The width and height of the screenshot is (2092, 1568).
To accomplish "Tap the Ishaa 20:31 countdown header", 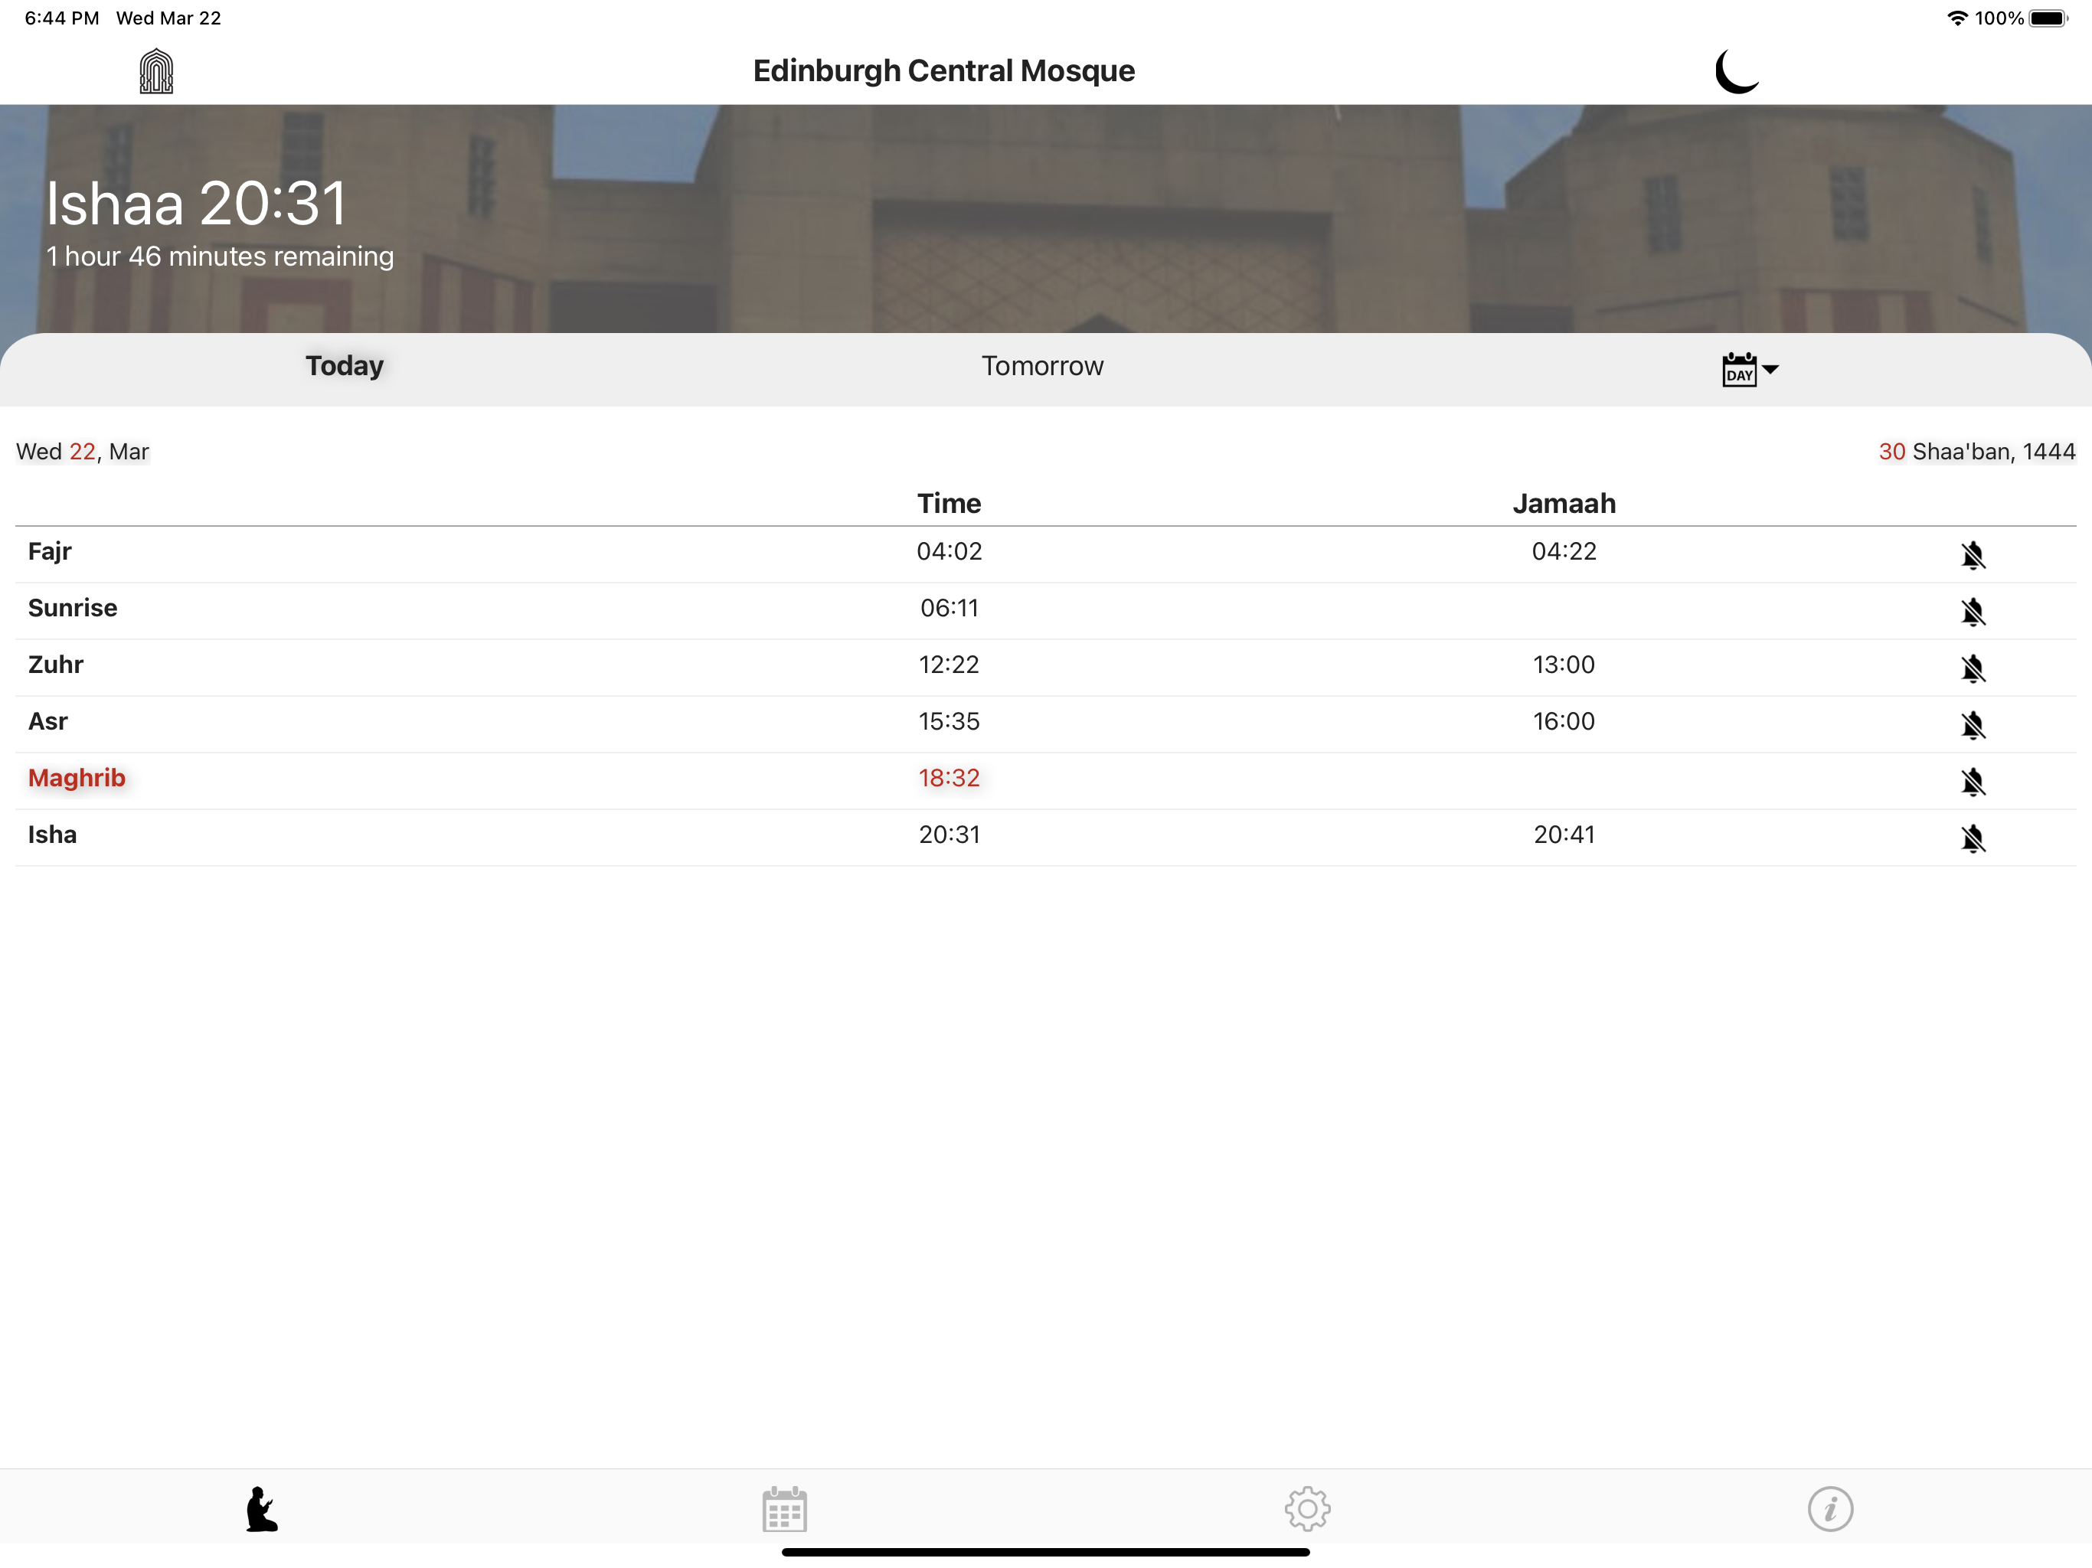I will tap(197, 204).
